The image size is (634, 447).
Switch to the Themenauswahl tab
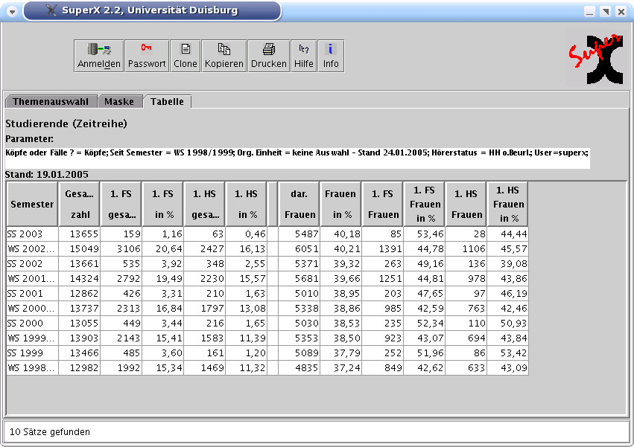click(51, 102)
